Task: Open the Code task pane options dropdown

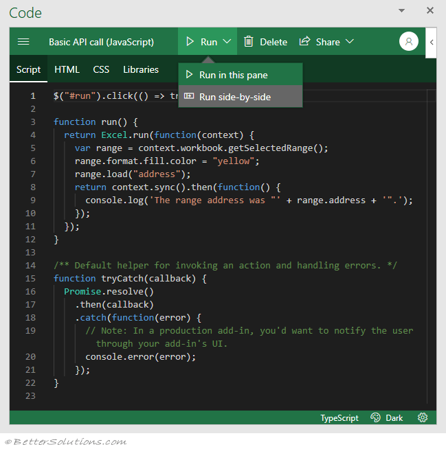Action: 402,10
